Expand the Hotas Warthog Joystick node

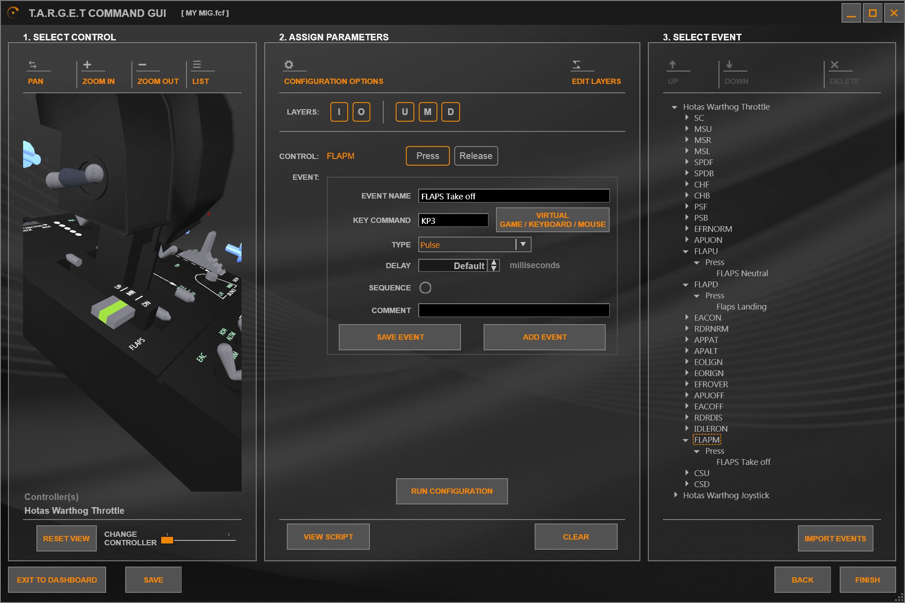click(675, 495)
